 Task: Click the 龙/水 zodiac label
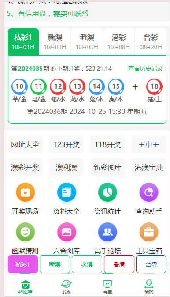click(x=78, y=99)
